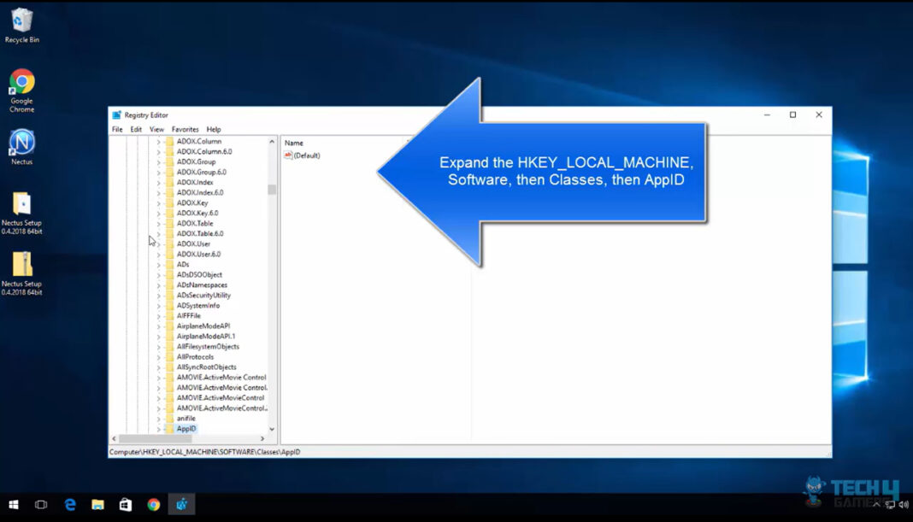Click the volume icon in the tray
The width and height of the screenshot is (913, 522).
903,505
